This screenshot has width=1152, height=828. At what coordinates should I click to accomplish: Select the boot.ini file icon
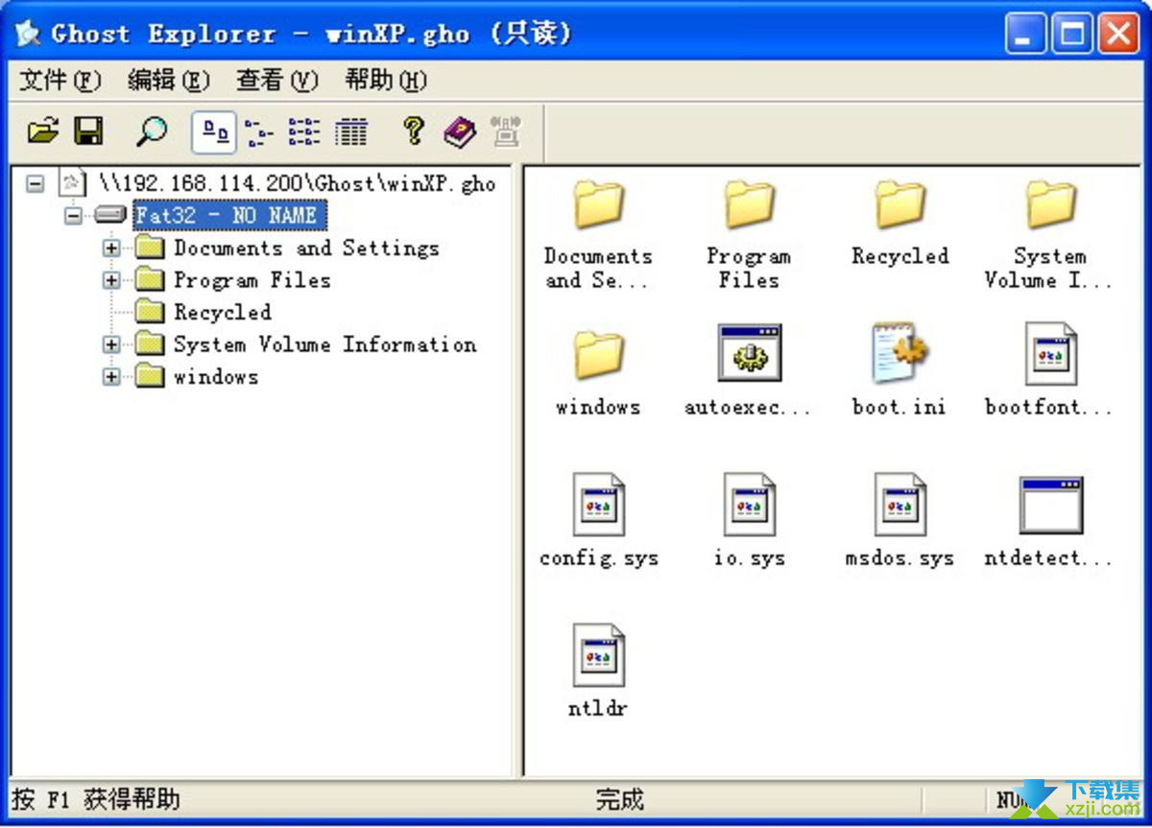(x=900, y=353)
